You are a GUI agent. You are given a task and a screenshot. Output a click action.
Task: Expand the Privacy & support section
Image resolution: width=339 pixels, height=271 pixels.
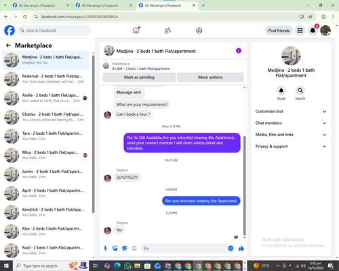click(291, 146)
